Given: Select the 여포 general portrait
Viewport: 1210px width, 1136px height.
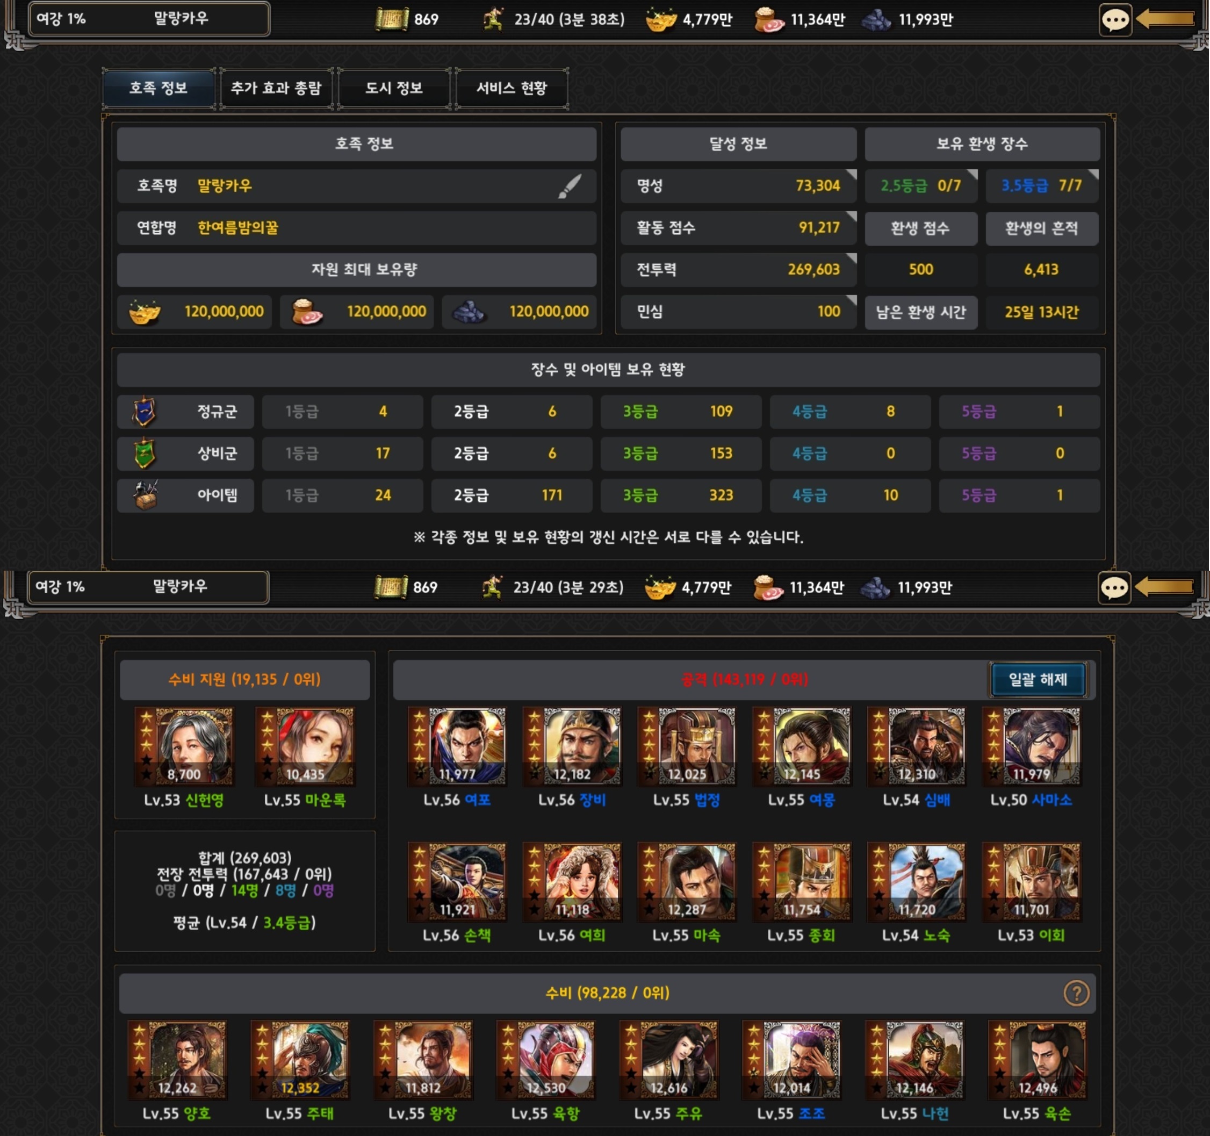Looking at the screenshot, I should coord(457,746).
